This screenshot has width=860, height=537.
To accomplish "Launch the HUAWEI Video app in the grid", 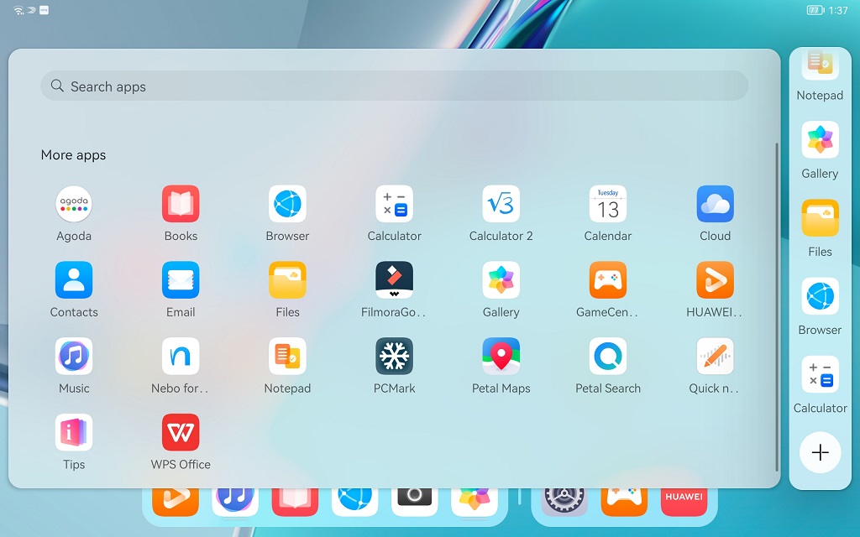I will tap(715, 280).
